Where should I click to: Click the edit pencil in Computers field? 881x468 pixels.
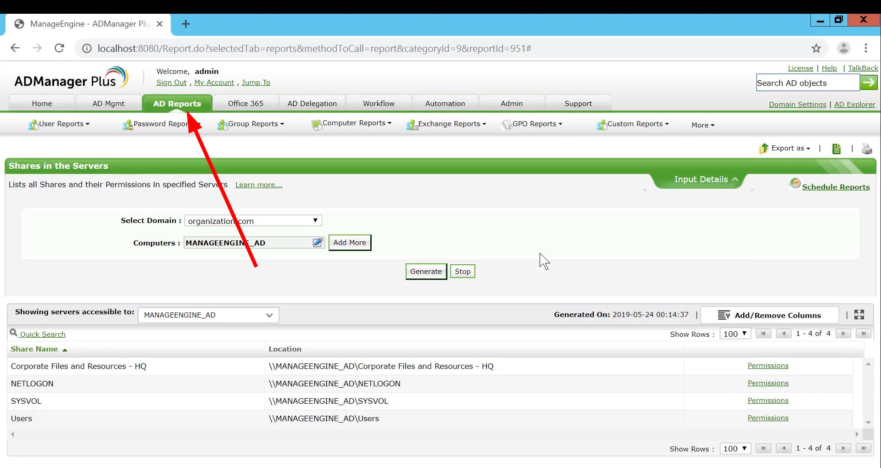pyautogui.click(x=318, y=243)
